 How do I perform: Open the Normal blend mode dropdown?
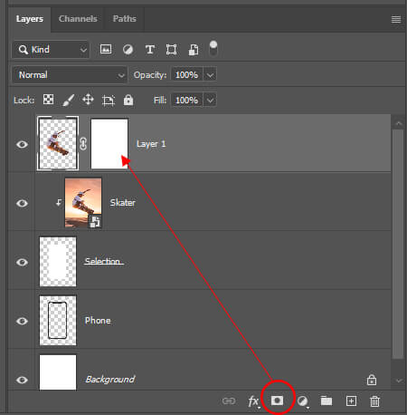[x=70, y=75]
